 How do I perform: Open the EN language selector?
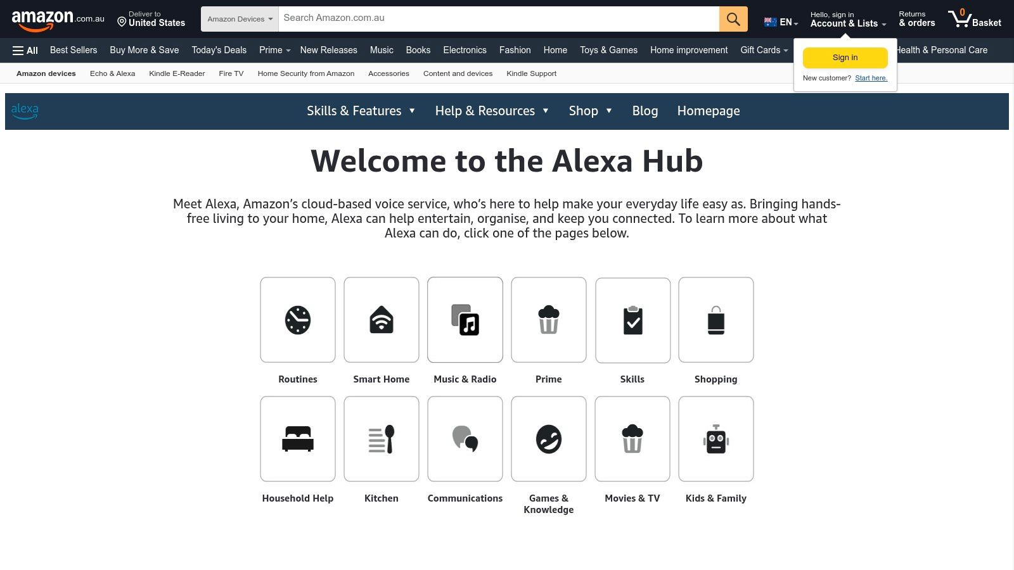pos(781,22)
